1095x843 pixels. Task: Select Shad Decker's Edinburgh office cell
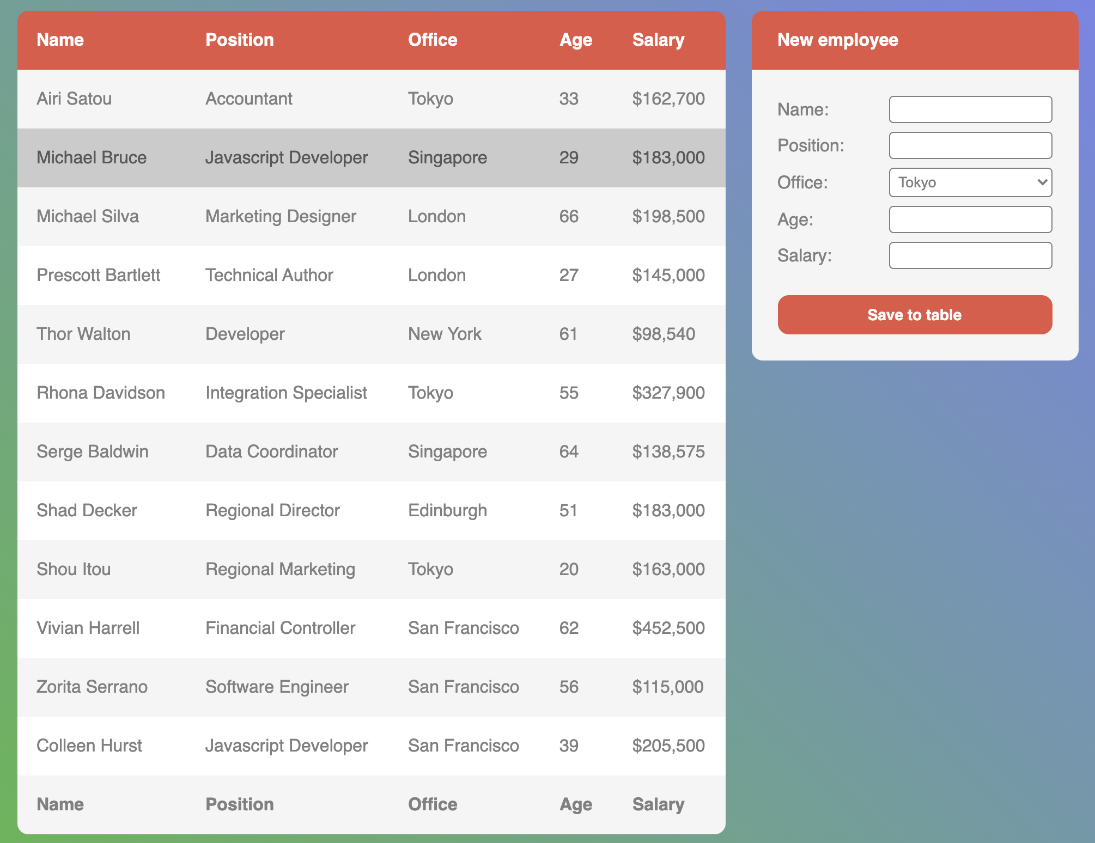pyautogui.click(x=447, y=510)
